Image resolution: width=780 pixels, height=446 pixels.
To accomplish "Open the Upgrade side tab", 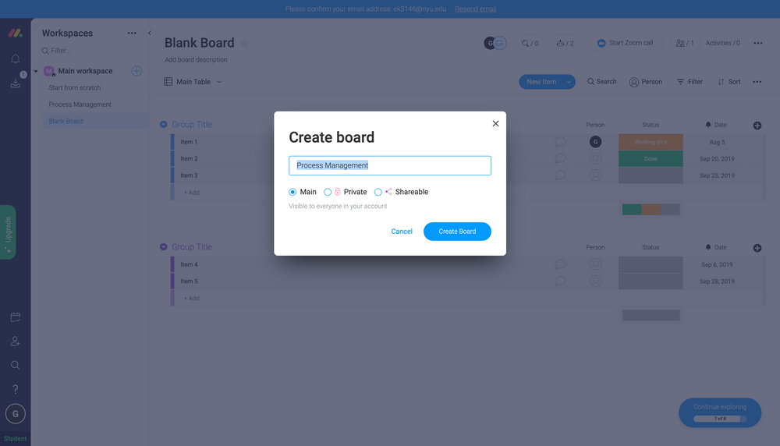I will (x=8, y=232).
